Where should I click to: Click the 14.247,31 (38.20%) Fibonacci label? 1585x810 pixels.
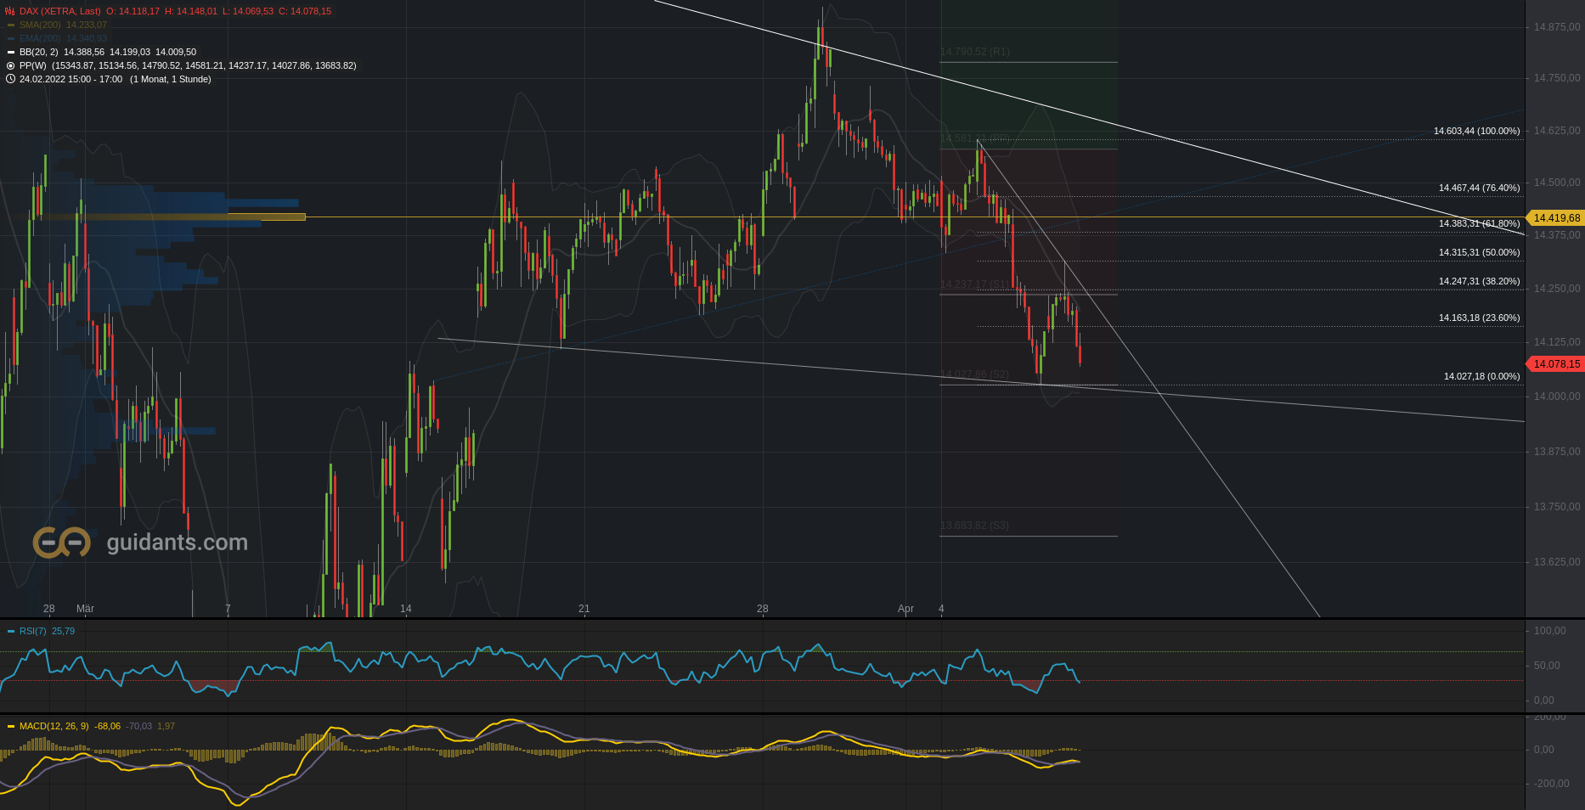[x=1480, y=281]
